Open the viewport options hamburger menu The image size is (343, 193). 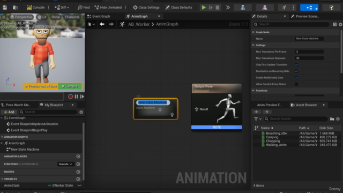(4, 17)
